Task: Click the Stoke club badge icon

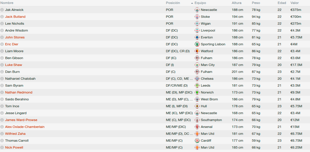Action: pyautogui.click(x=197, y=17)
